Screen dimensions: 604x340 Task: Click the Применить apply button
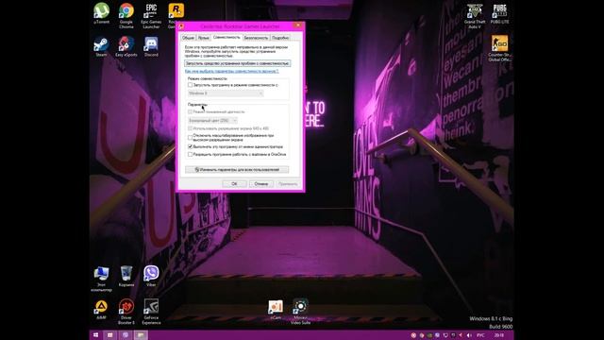288,184
